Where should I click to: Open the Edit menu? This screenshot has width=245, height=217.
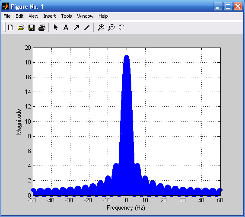(19, 16)
